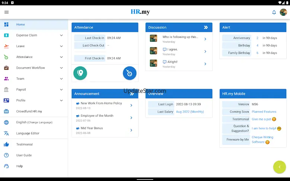Viewport: 290px width, 181px height.
Task: Open notifications bell
Action: 274,12
